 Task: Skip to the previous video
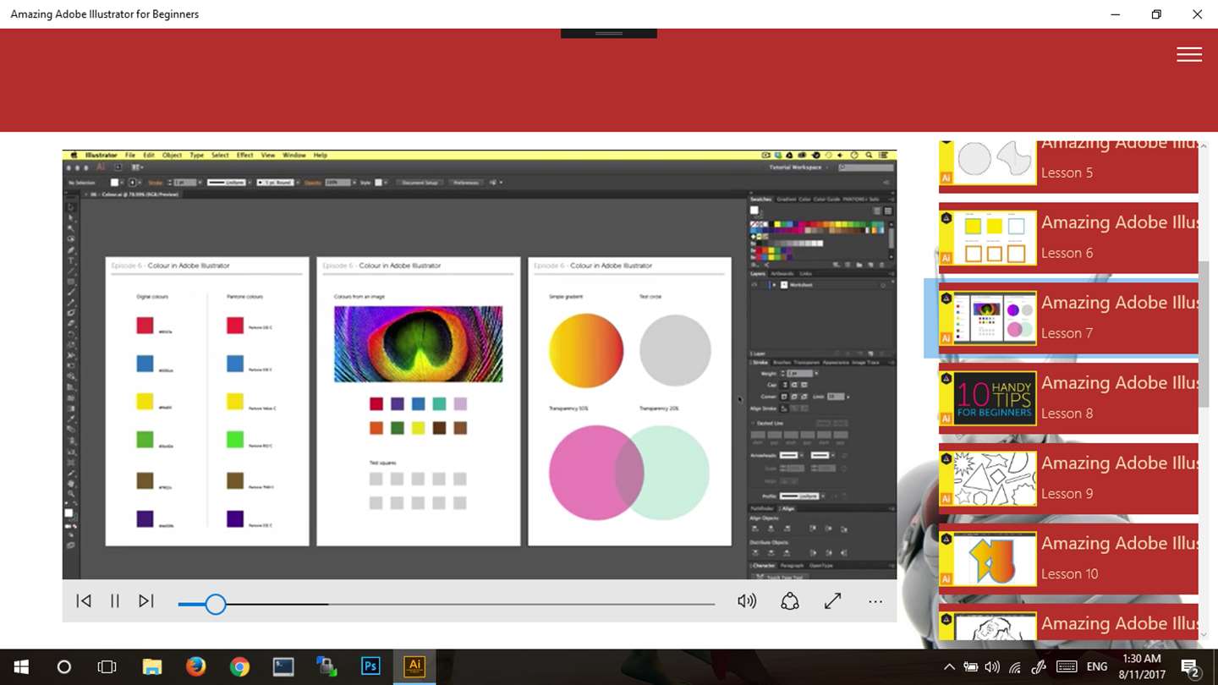(x=84, y=601)
